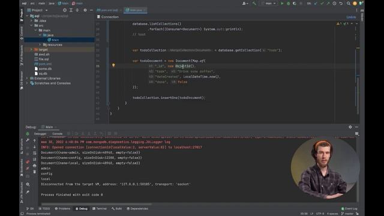The width and height of the screenshot is (384, 216).
Task: Select opened file locate target icon
Action: click(x=65, y=10)
